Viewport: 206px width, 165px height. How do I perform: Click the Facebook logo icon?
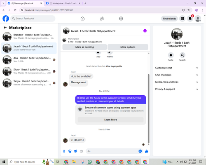[x=6, y=19]
